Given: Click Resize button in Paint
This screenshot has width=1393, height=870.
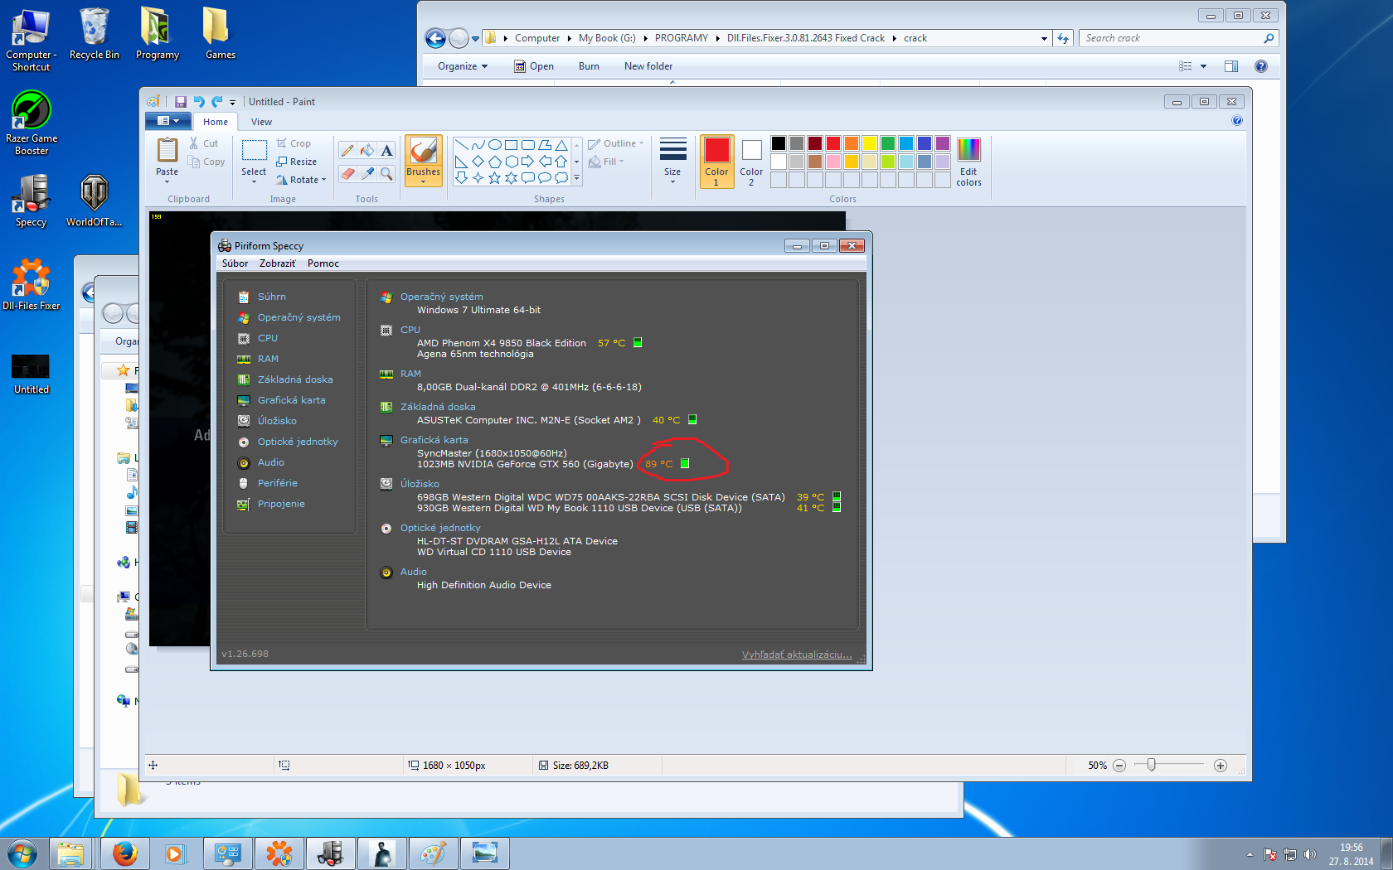Looking at the screenshot, I should pos(297,162).
